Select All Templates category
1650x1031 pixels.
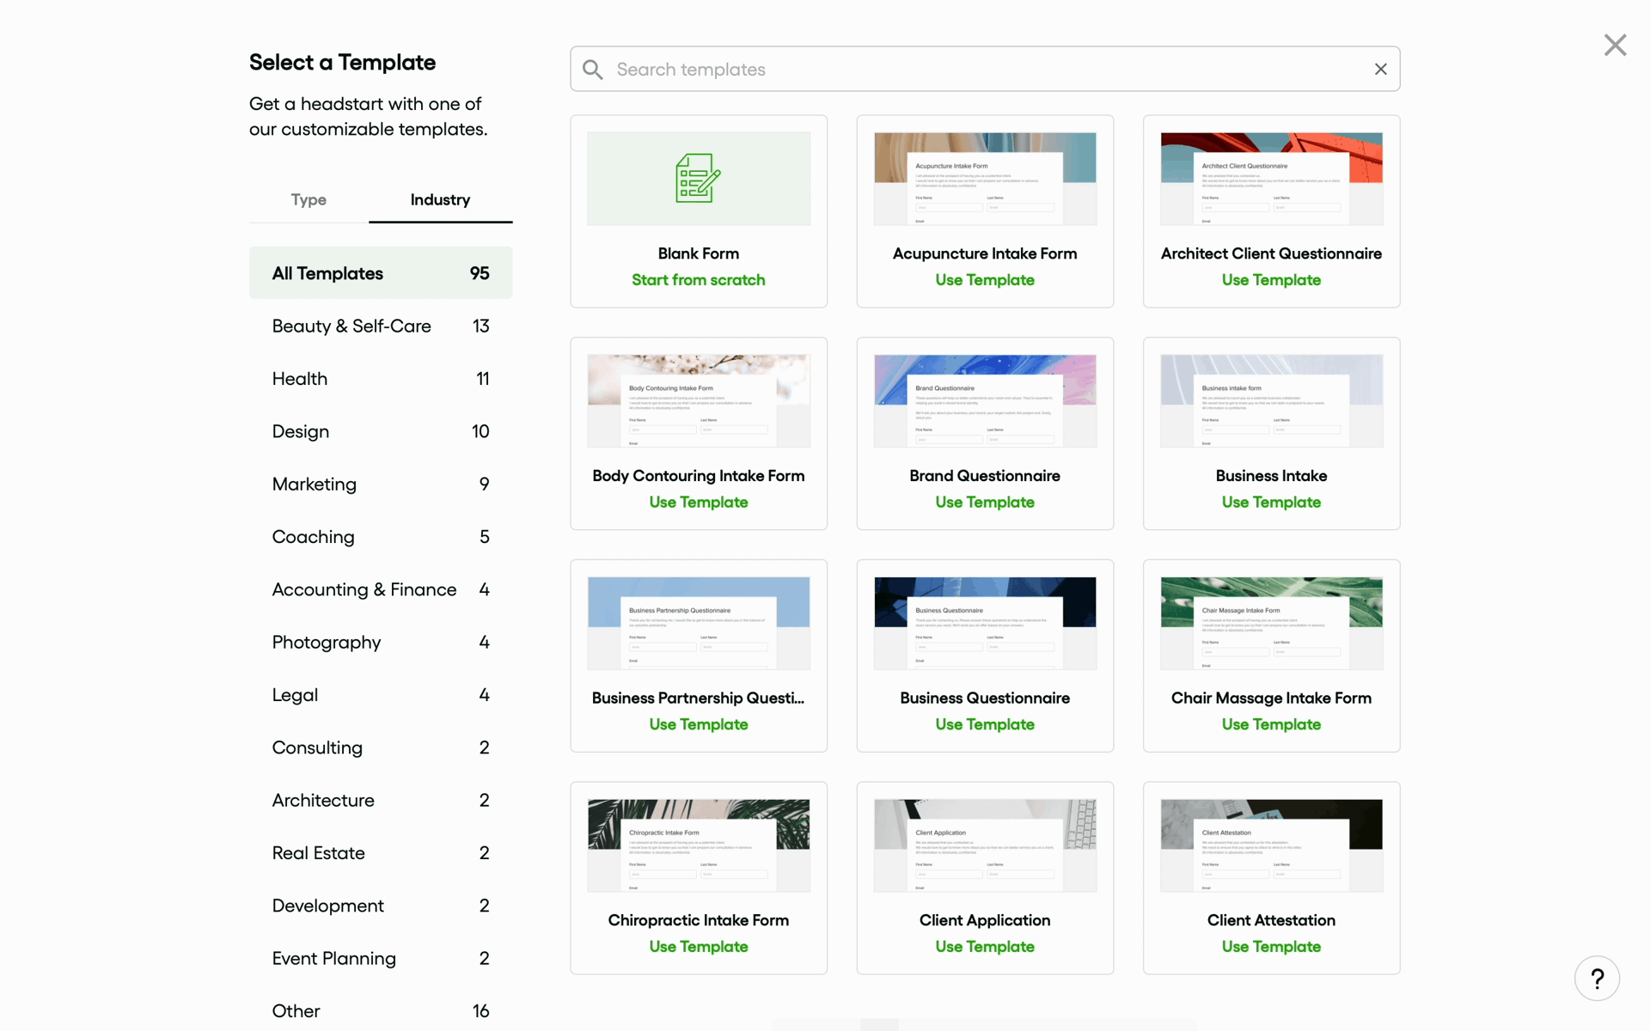click(381, 273)
